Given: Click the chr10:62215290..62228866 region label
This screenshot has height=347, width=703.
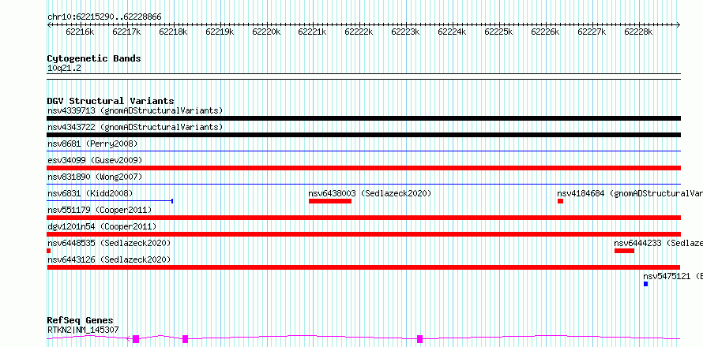Looking at the screenshot, I should click(104, 17).
